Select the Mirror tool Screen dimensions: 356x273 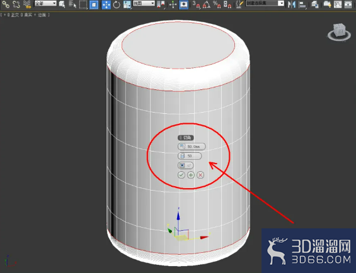291,4
